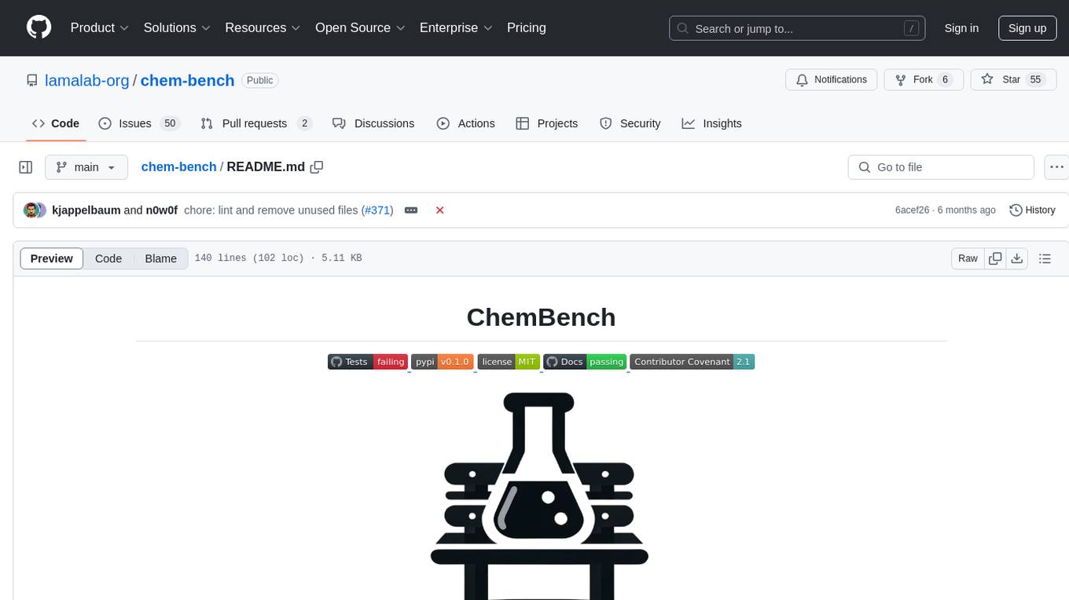Click the license MIT badge
The image size is (1069, 600).
click(x=509, y=361)
